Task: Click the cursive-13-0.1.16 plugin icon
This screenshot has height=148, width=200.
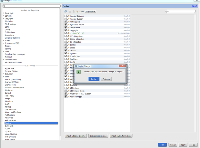Action: (x=68, y=33)
